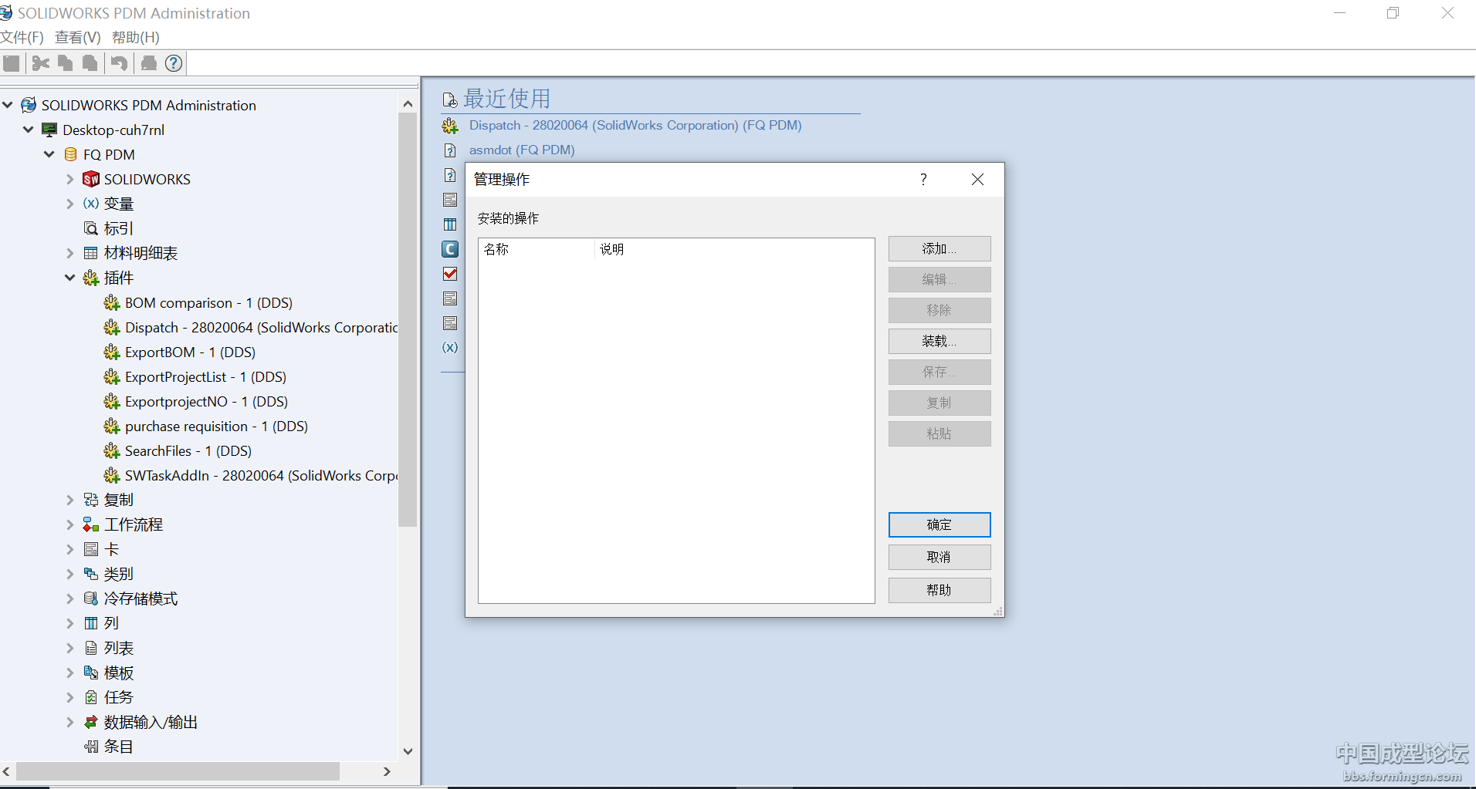The height and width of the screenshot is (789, 1476).
Task: Click the red checkmark icon in recent list
Action: pyautogui.click(x=450, y=274)
